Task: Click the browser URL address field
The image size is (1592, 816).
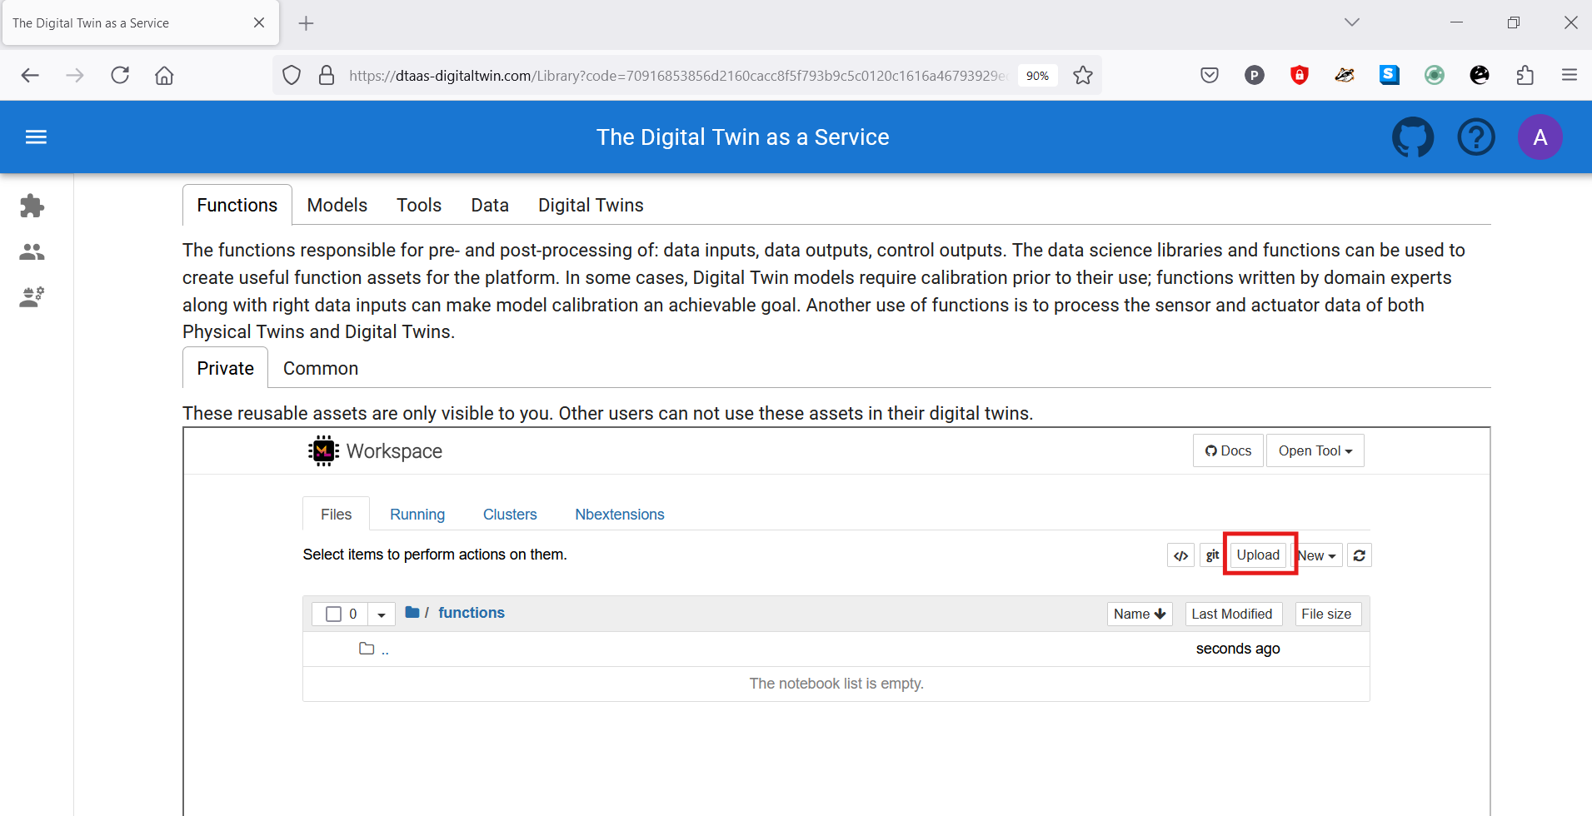Action: click(x=676, y=76)
